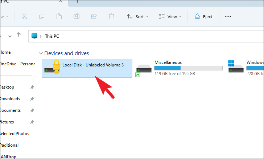Open the recent locations chevron dropdown
Image resolution: width=264 pixels, height=159 pixels.
pos(10,36)
